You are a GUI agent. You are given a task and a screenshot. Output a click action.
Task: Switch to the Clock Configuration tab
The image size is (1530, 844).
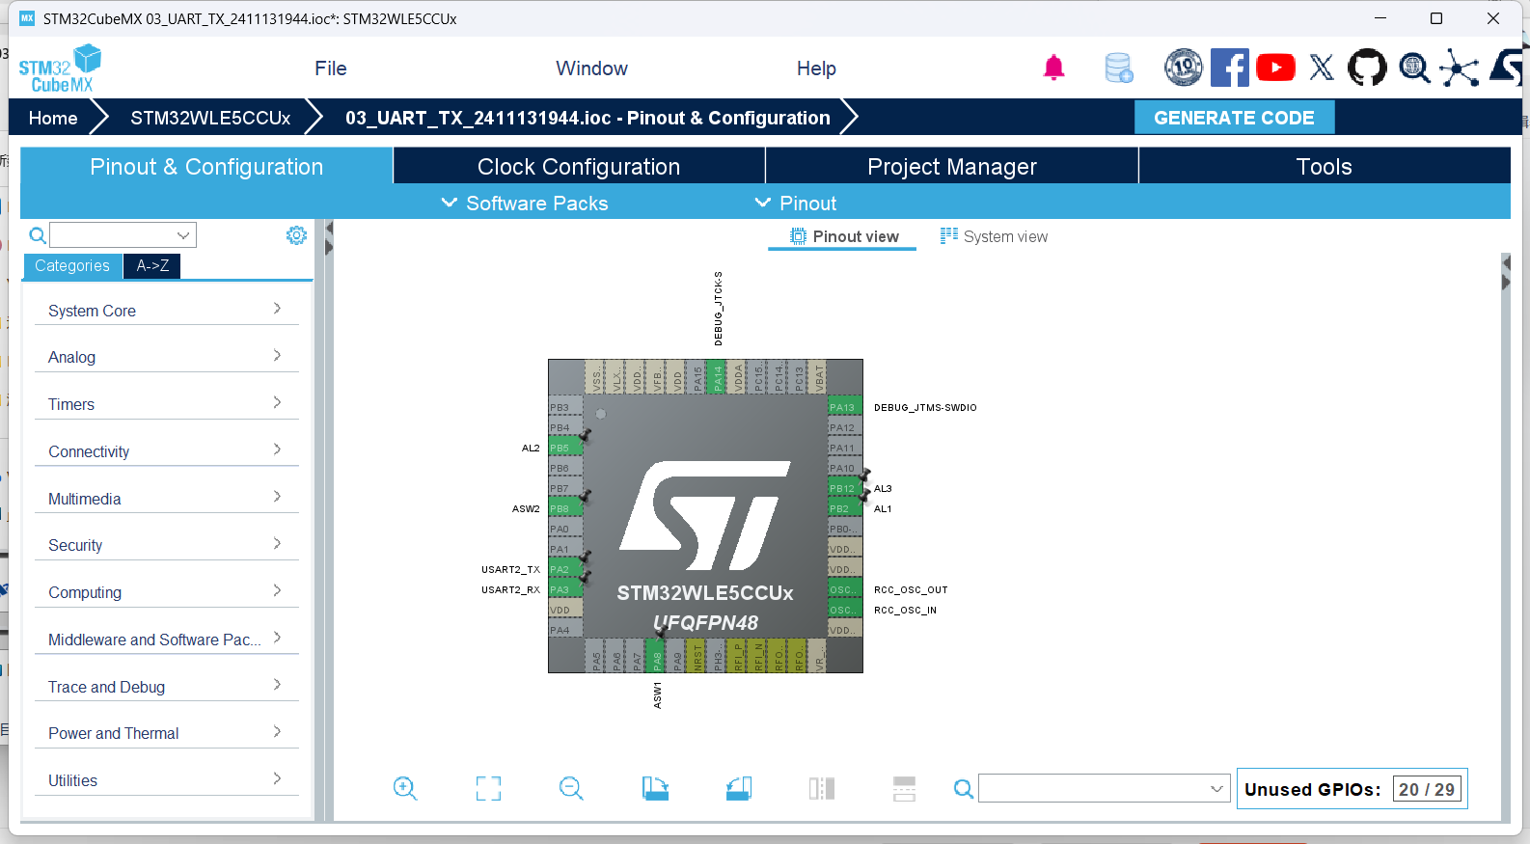click(x=579, y=166)
